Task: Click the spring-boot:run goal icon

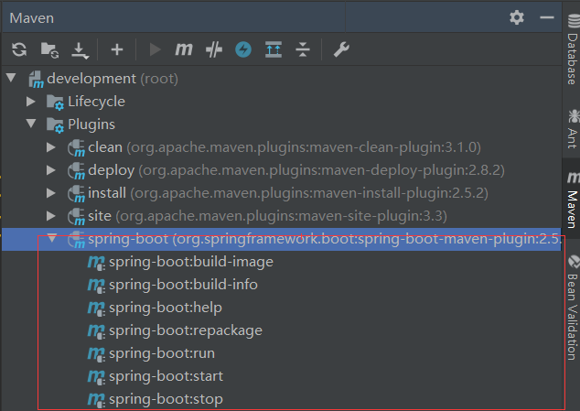Action: (x=96, y=355)
